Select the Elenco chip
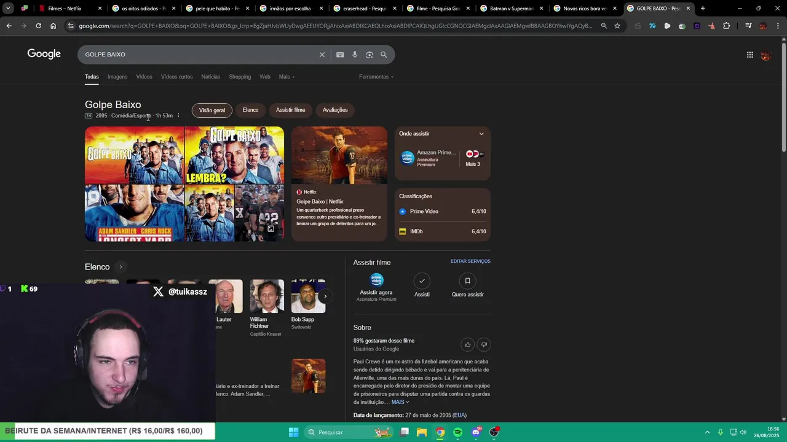The height and width of the screenshot is (442, 787). tap(250, 110)
